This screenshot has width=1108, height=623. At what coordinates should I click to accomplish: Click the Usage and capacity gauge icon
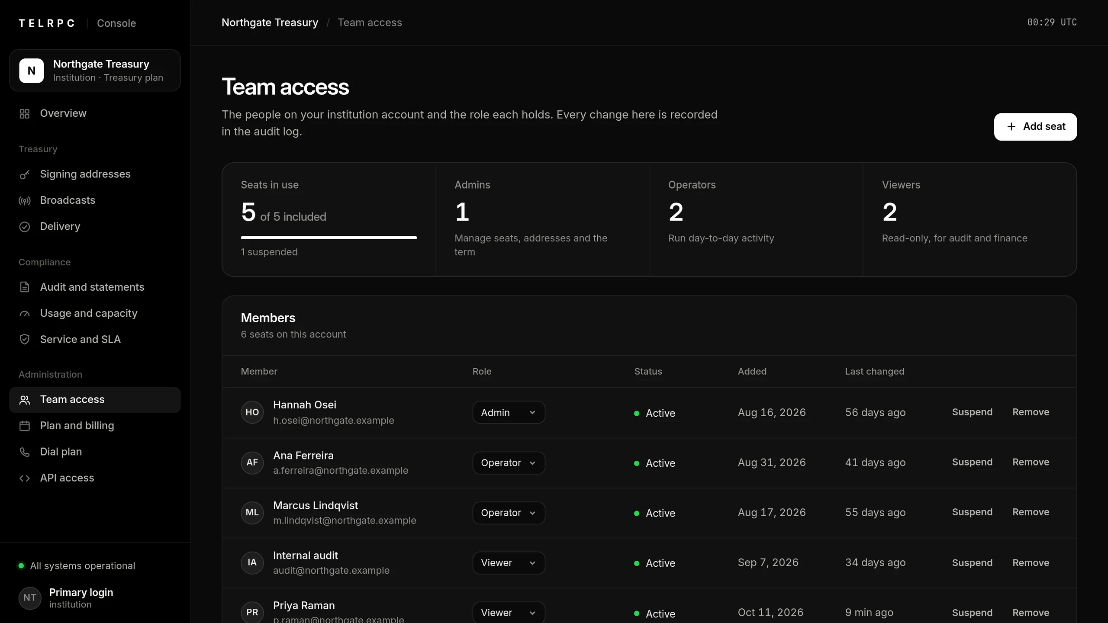(x=25, y=314)
